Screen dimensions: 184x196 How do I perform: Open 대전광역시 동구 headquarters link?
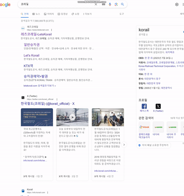point(152,79)
